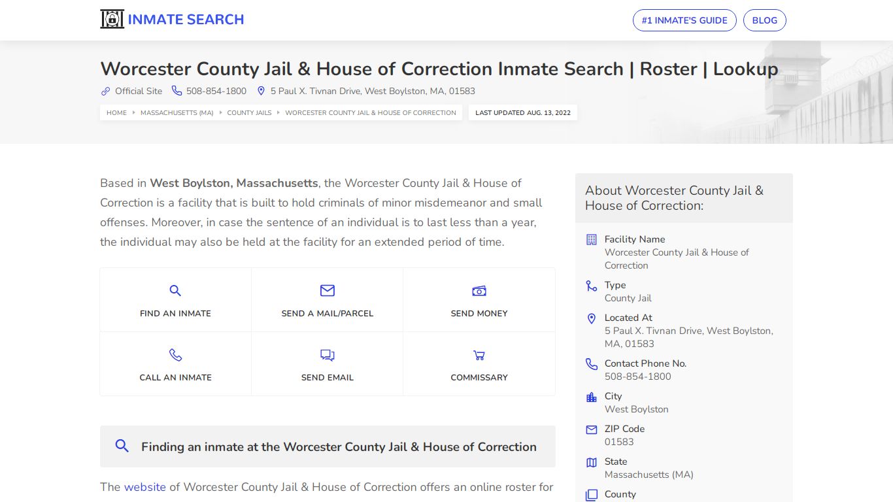
Task: Click the 'West Boylston' city value
Action: (637, 409)
